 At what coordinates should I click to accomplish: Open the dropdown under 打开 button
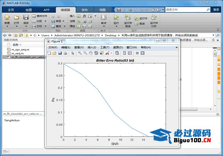(17, 26)
